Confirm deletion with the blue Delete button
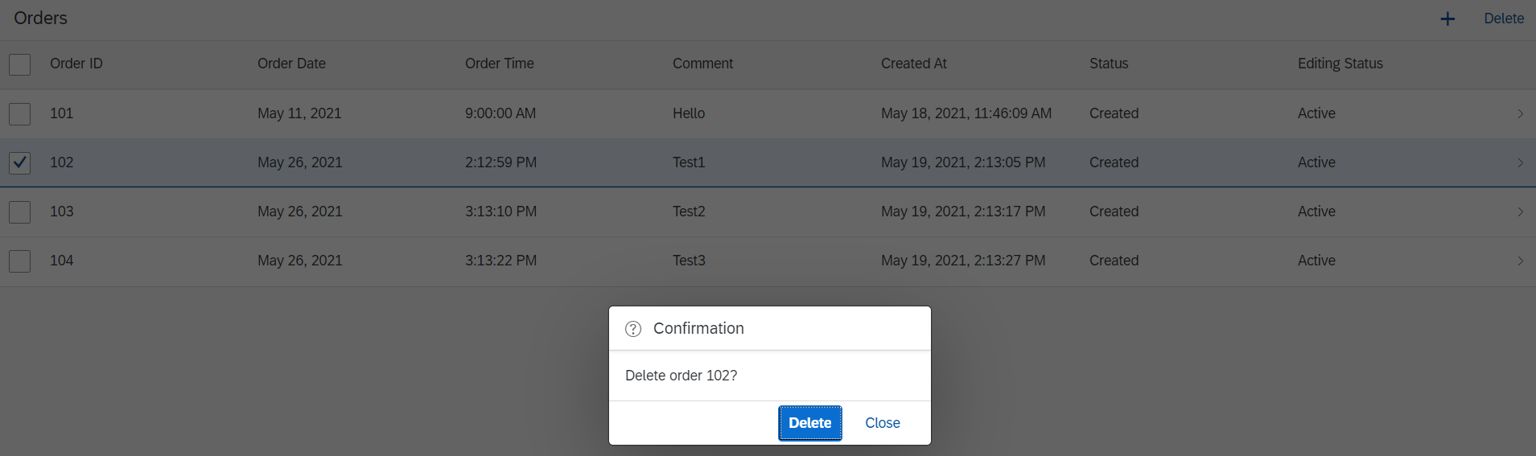 [x=809, y=423]
